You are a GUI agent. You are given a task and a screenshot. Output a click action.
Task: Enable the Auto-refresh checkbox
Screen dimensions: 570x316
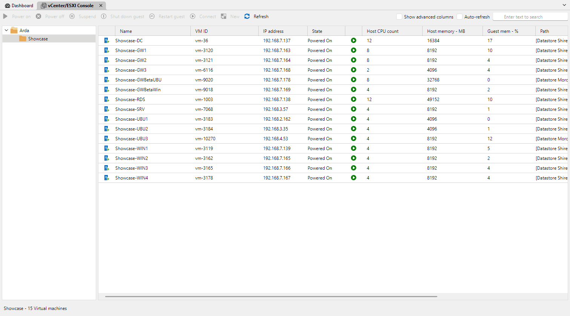460,17
